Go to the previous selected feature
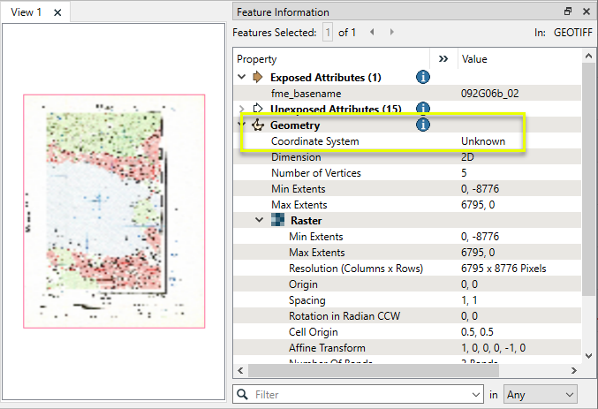The image size is (598, 409). [372, 32]
